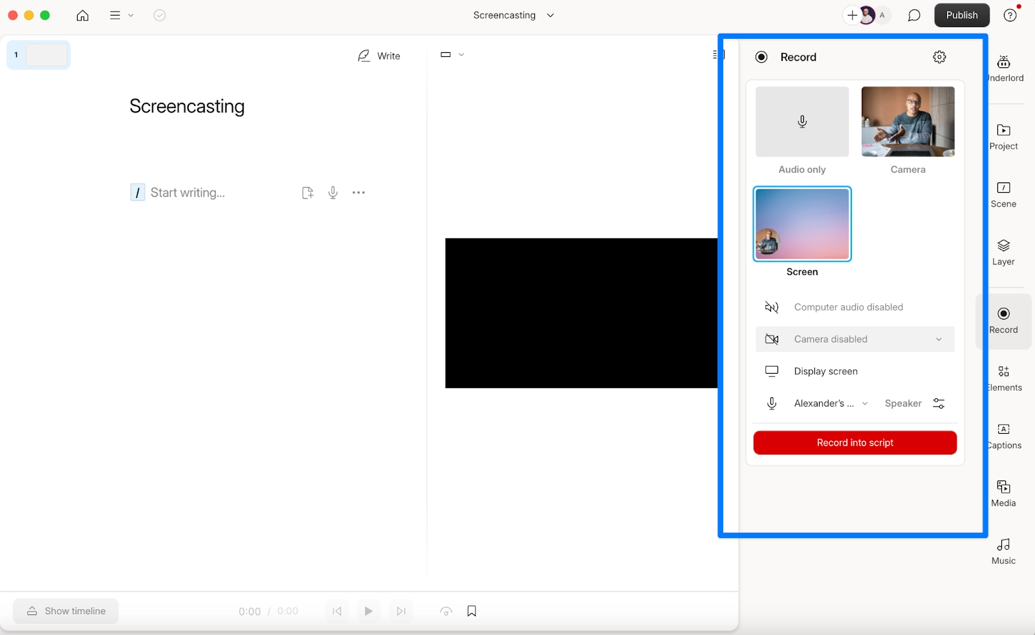Click the Display screen option
Image resolution: width=1035 pixels, height=635 pixels.
[x=855, y=371]
